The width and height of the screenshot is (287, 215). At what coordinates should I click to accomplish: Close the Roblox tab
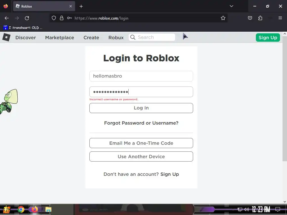pyautogui.click(x=71, y=6)
